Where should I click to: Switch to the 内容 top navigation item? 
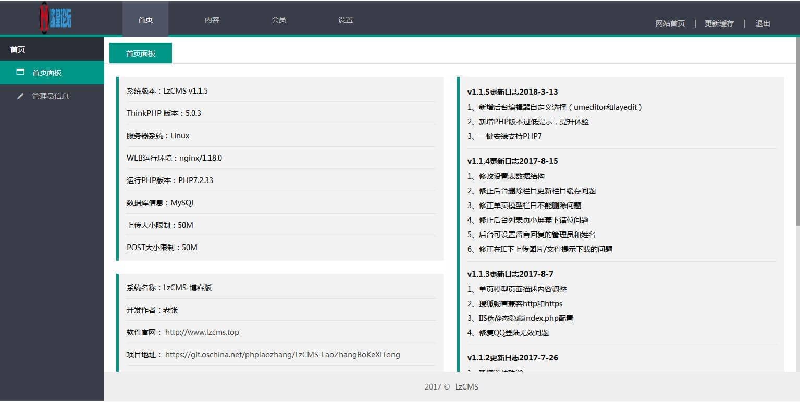pyautogui.click(x=212, y=20)
